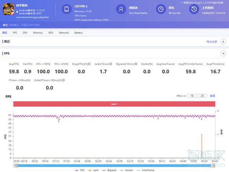Click help icon beside Delta(FTime)>=100ms
The width and height of the screenshot is (229, 172).
(63, 80)
